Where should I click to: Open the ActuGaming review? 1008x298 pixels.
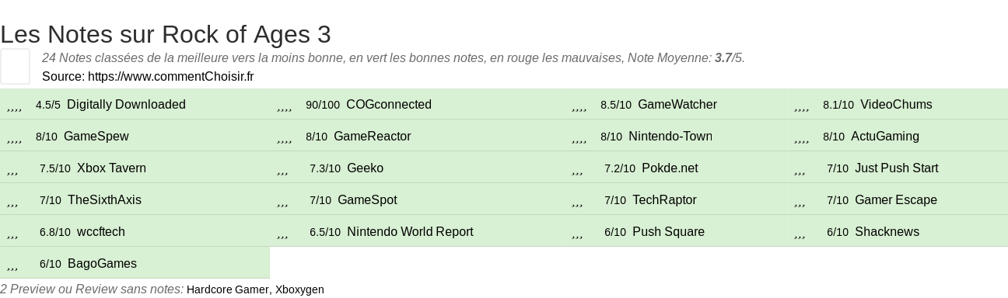pyautogui.click(x=885, y=136)
